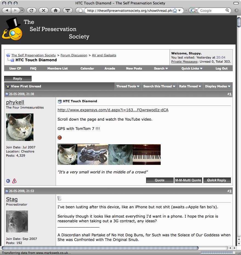Open the post #2 permalink
The height and width of the screenshot is (255, 241).
tap(230, 191)
